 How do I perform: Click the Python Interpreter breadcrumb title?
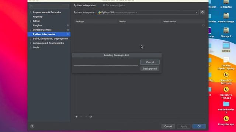tap(84, 5)
